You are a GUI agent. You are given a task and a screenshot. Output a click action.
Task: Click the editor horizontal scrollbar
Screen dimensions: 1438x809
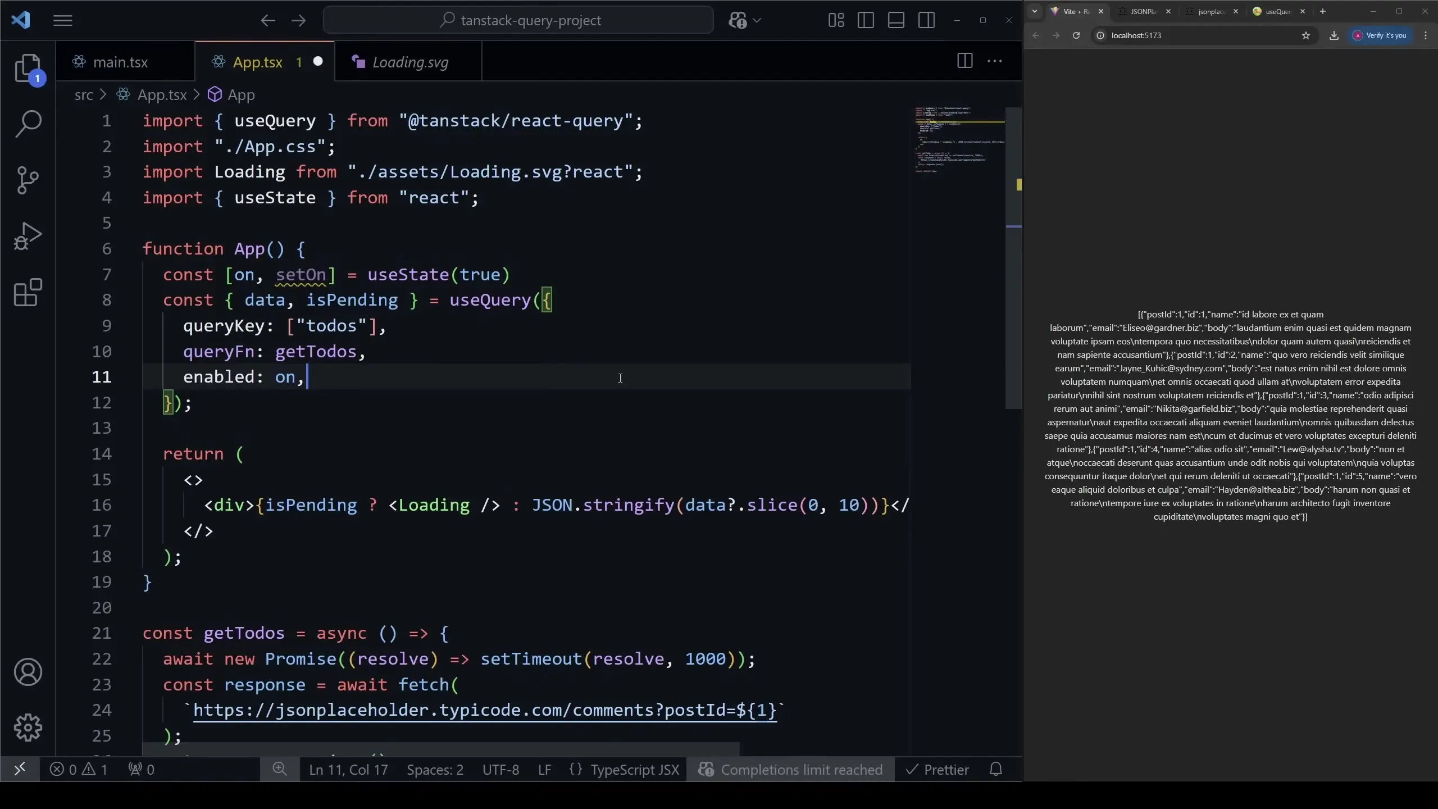tap(441, 749)
